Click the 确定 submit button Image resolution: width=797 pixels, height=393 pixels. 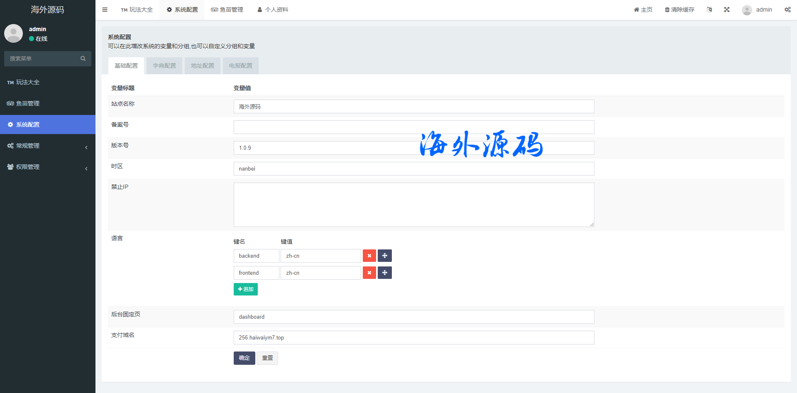click(x=244, y=358)
